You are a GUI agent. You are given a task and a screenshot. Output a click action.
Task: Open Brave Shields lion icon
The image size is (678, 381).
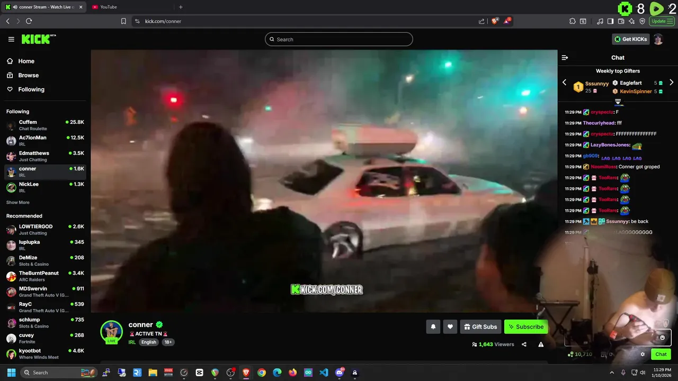pyautogui.click(x=495, y=21)
